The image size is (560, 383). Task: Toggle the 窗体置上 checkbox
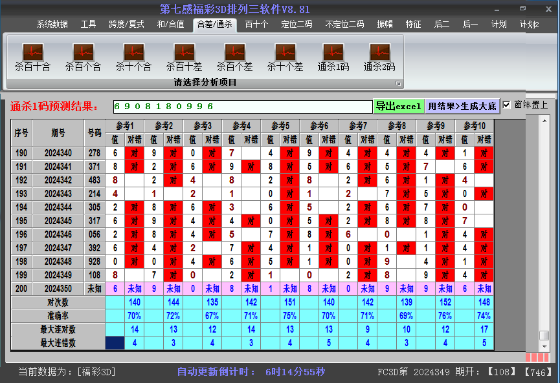tap(506, 105)
